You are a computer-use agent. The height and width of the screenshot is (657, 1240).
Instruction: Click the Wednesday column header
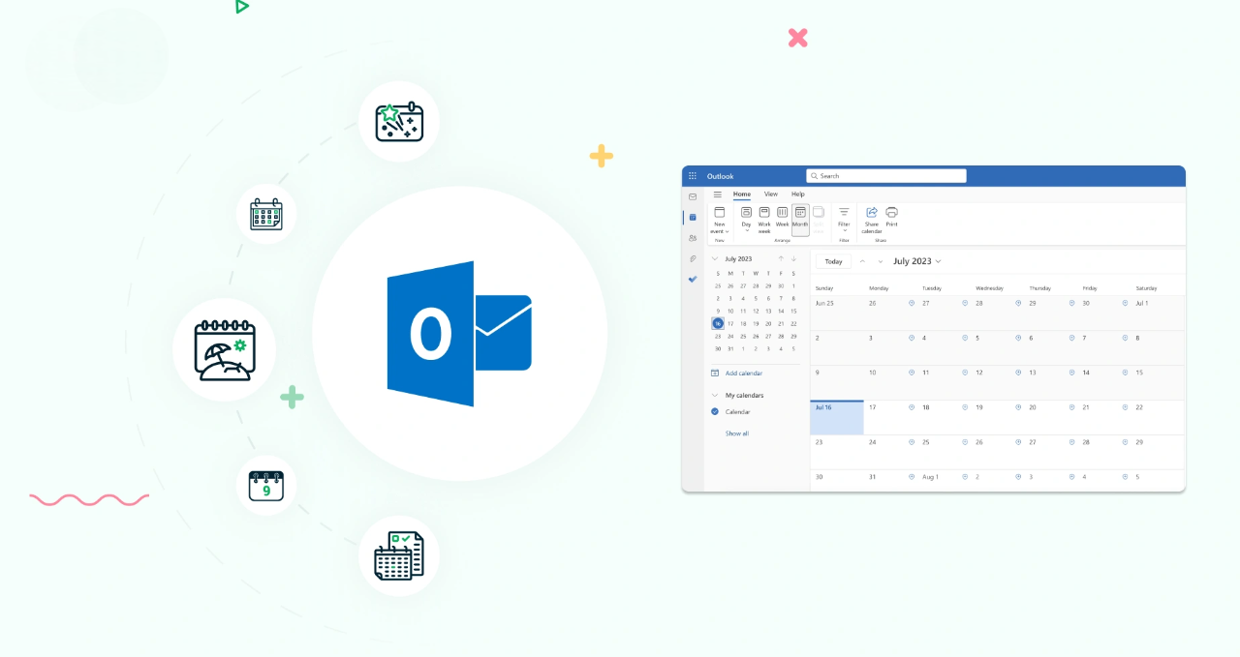989,287
